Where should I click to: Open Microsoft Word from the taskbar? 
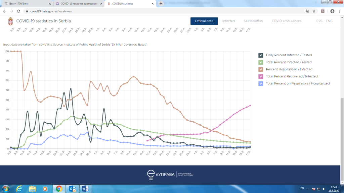(x=85, y=189)
